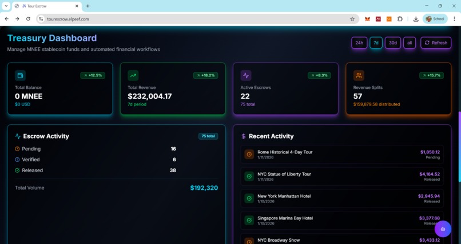View site information icon in address bar
The height and width of the screenshot is (244, 461).
pyautogui.click(x=41, y=19)
